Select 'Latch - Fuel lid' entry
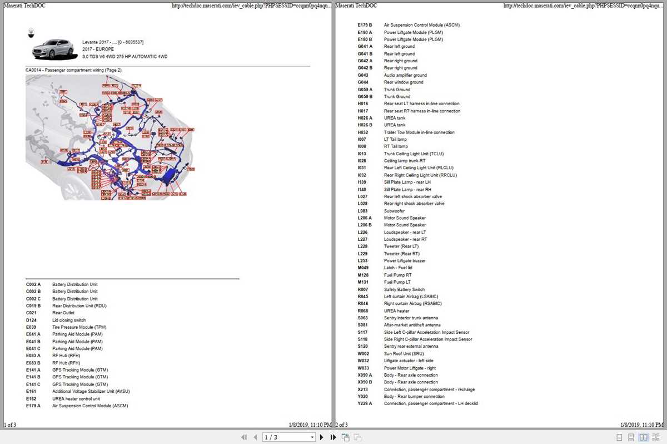Image resolution: width=667 pixels, height=444 pixels. [x=399, y=268]
